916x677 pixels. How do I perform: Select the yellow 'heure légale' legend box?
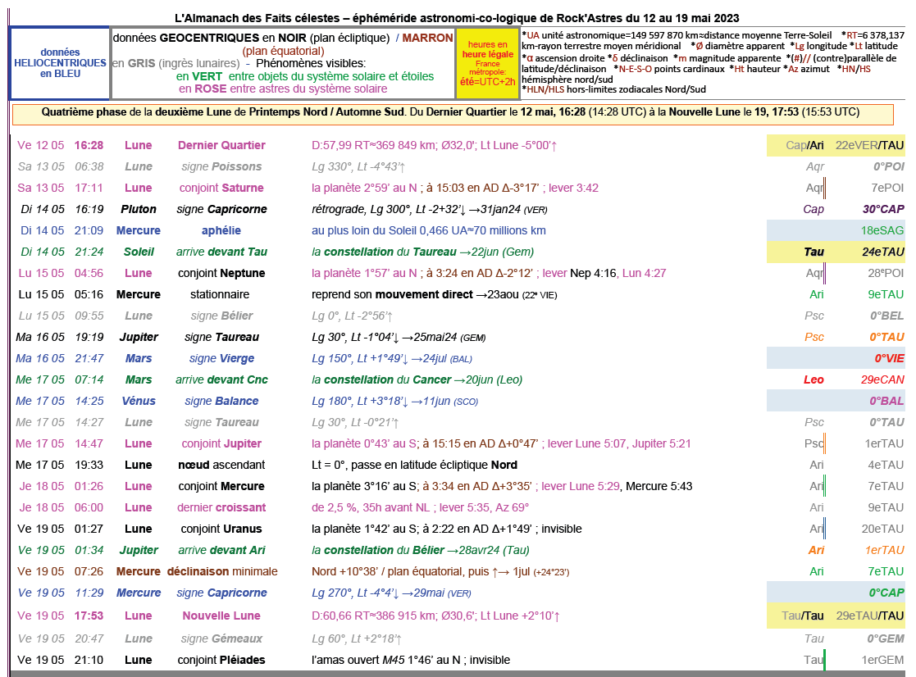click(487, 63)
